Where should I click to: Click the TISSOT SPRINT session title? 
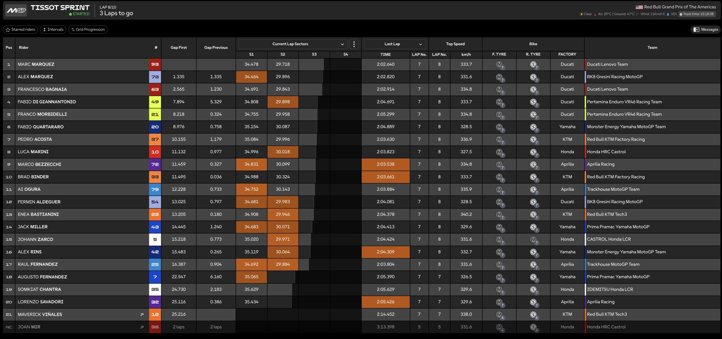pyautogui.click(x=60, y=8)
